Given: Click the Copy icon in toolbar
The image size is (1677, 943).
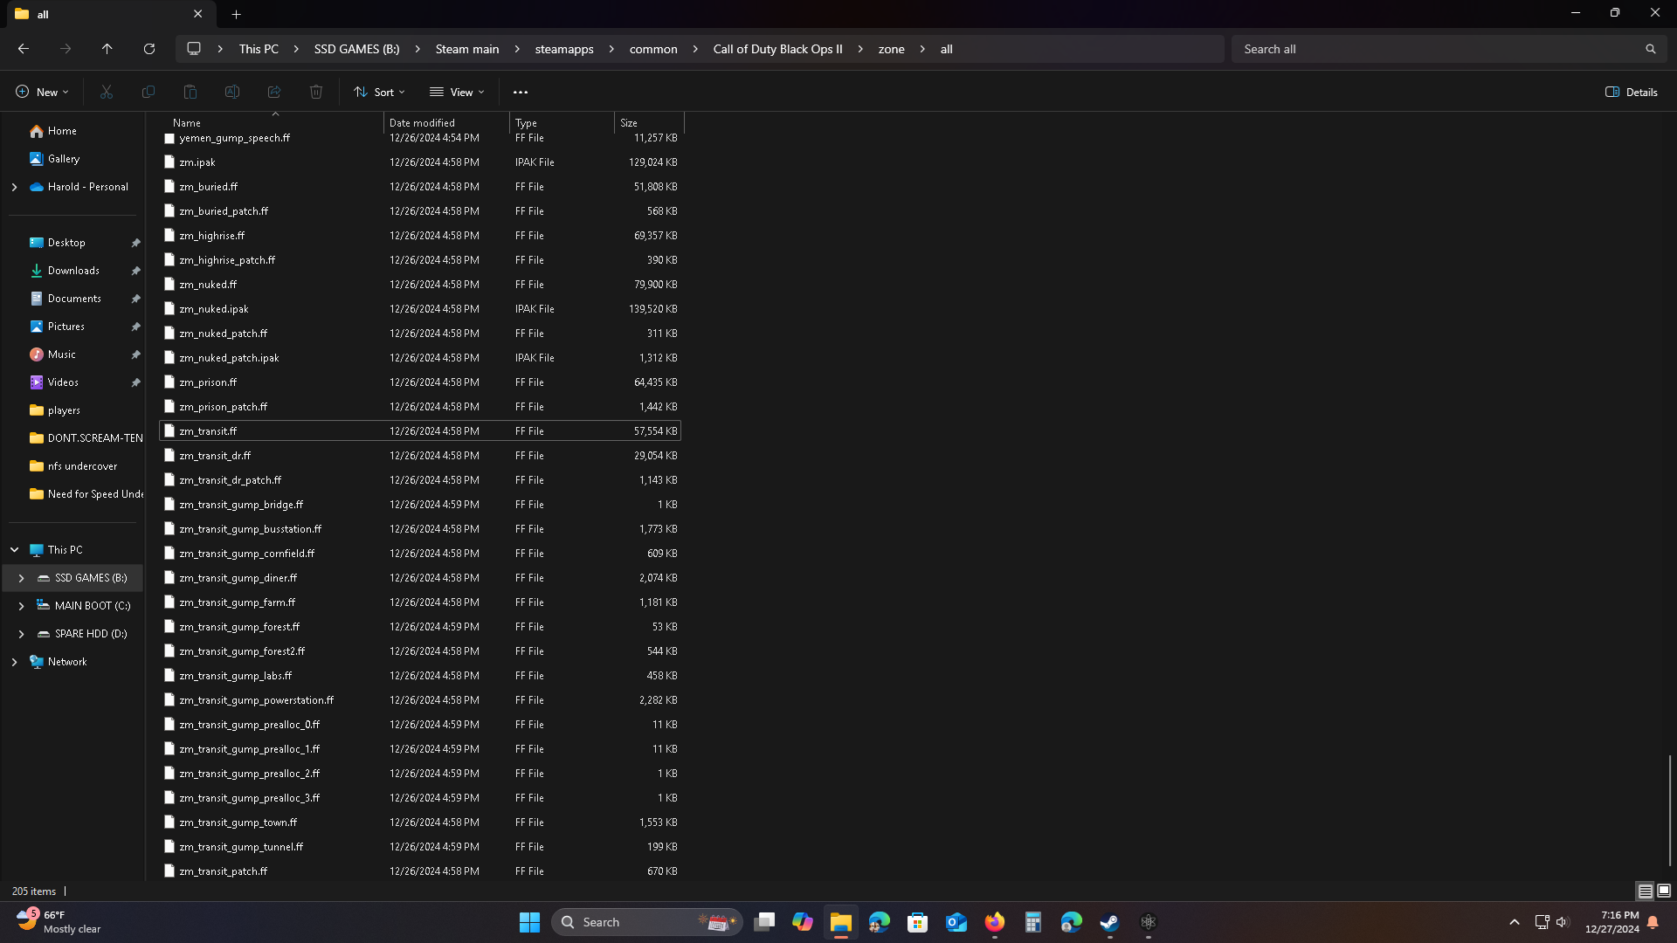Looking at the screenshot, I should (x=148, y=92).
